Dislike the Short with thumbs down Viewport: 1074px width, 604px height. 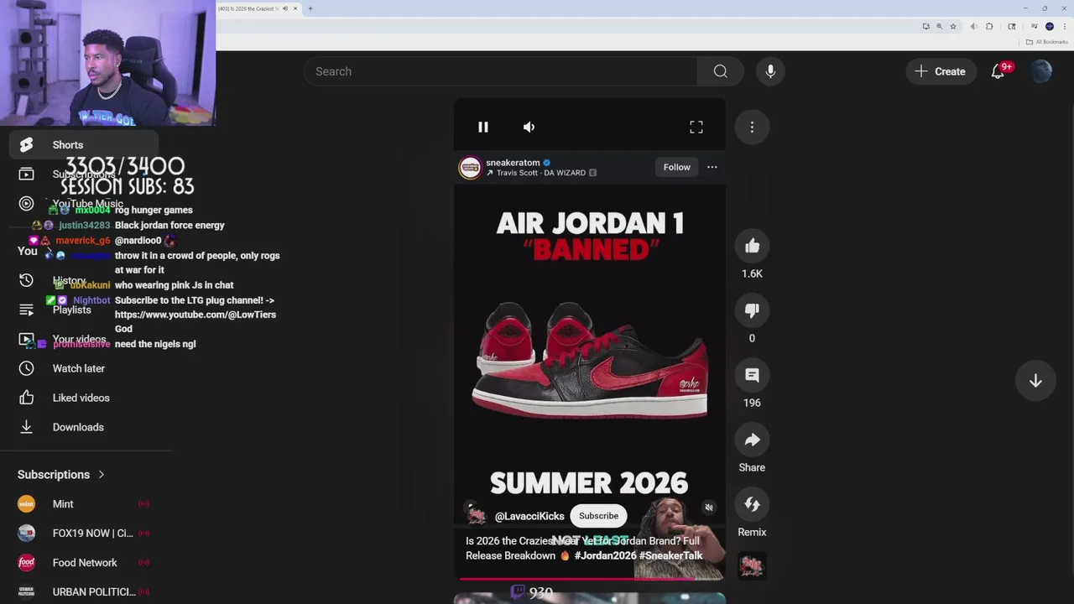point(752,310)
